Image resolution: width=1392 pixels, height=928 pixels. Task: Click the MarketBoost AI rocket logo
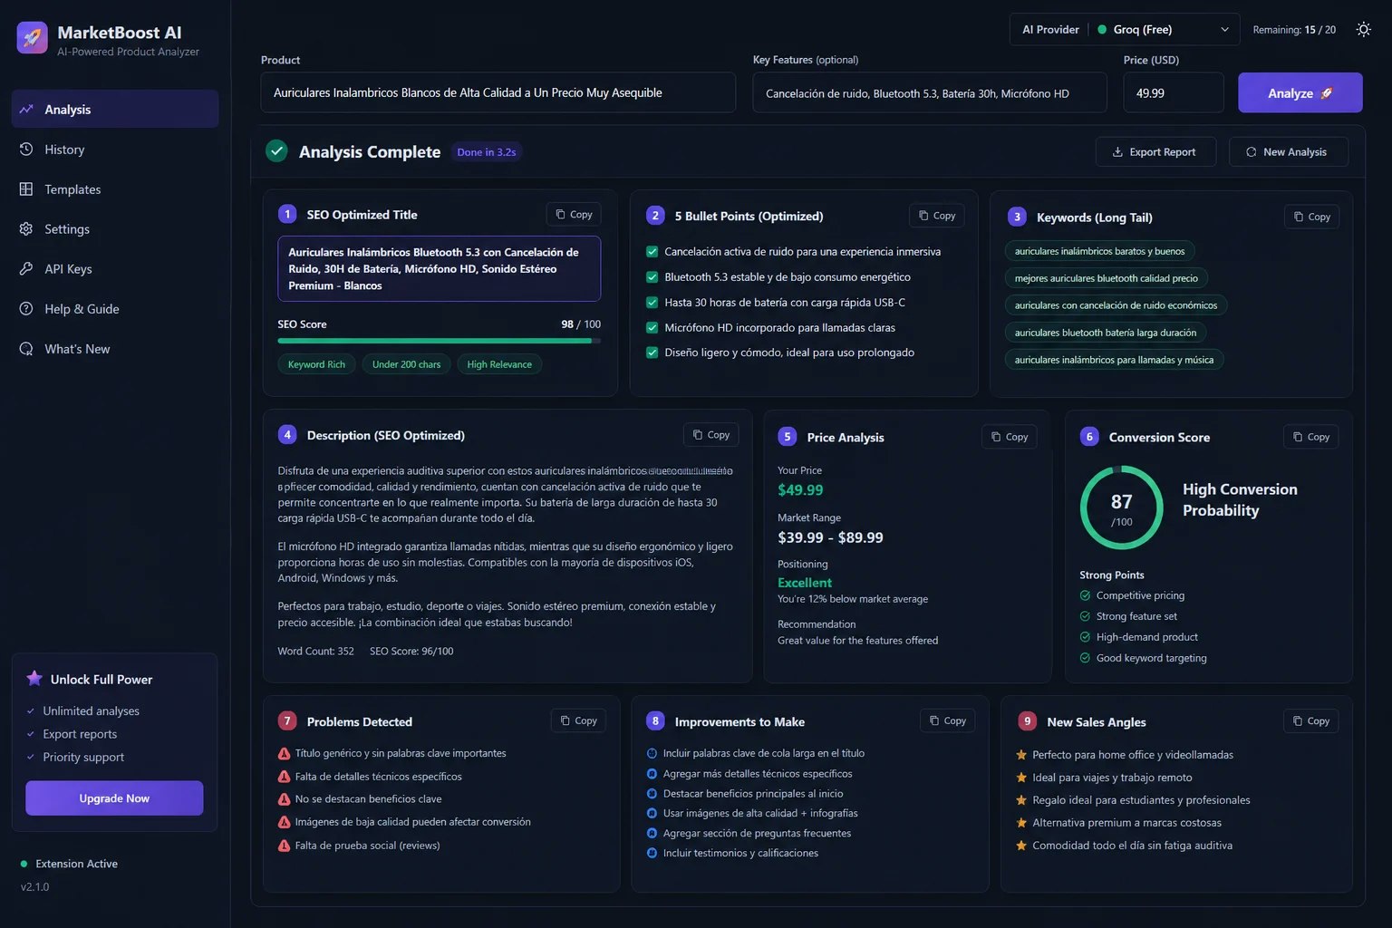pyautogui.click(x=33, y=38)
